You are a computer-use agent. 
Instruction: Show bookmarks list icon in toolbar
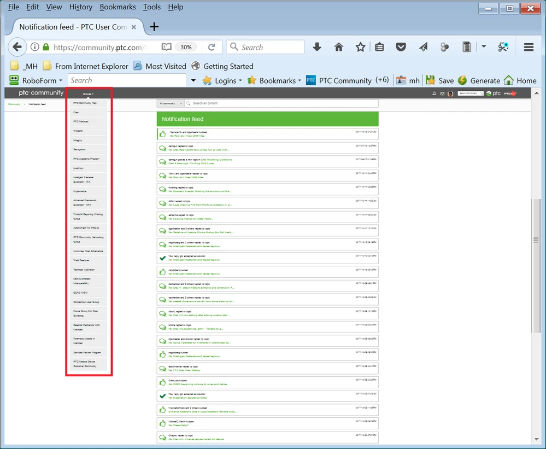pos(379,46)
